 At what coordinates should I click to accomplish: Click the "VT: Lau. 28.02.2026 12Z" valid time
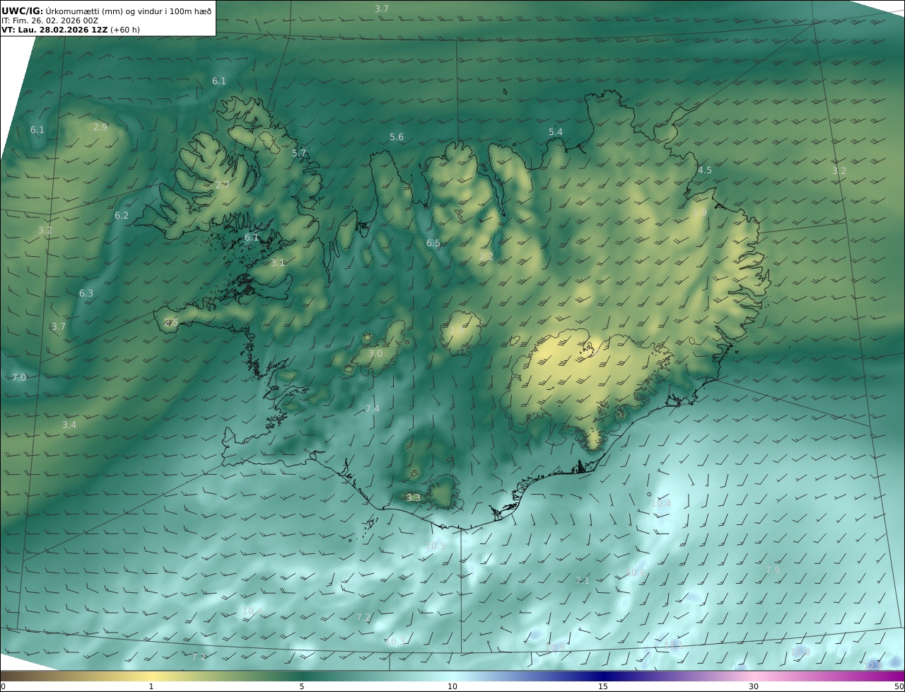point(54,30)
